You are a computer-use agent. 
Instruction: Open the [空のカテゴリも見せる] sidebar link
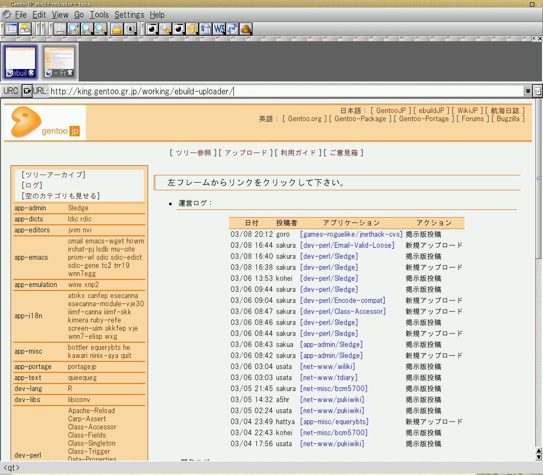click(60, 196)
